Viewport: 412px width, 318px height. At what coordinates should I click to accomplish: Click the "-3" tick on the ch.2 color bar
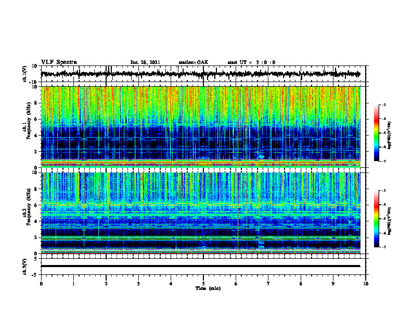tap(384, 191)
